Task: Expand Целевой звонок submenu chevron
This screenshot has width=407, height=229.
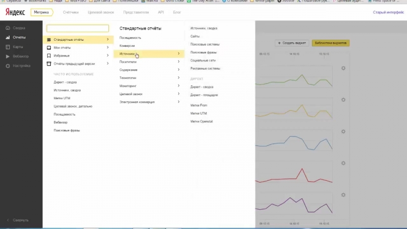Action: 179,94
